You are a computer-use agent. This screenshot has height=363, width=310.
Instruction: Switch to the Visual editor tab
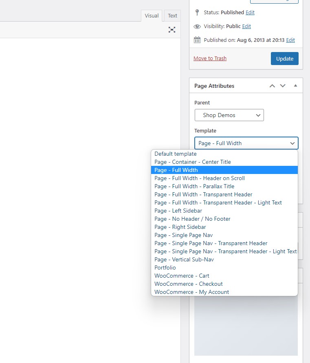coord(152,16)
